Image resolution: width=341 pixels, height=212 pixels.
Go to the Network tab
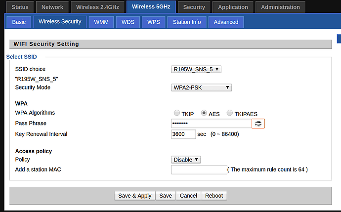(x=52, y=7)
